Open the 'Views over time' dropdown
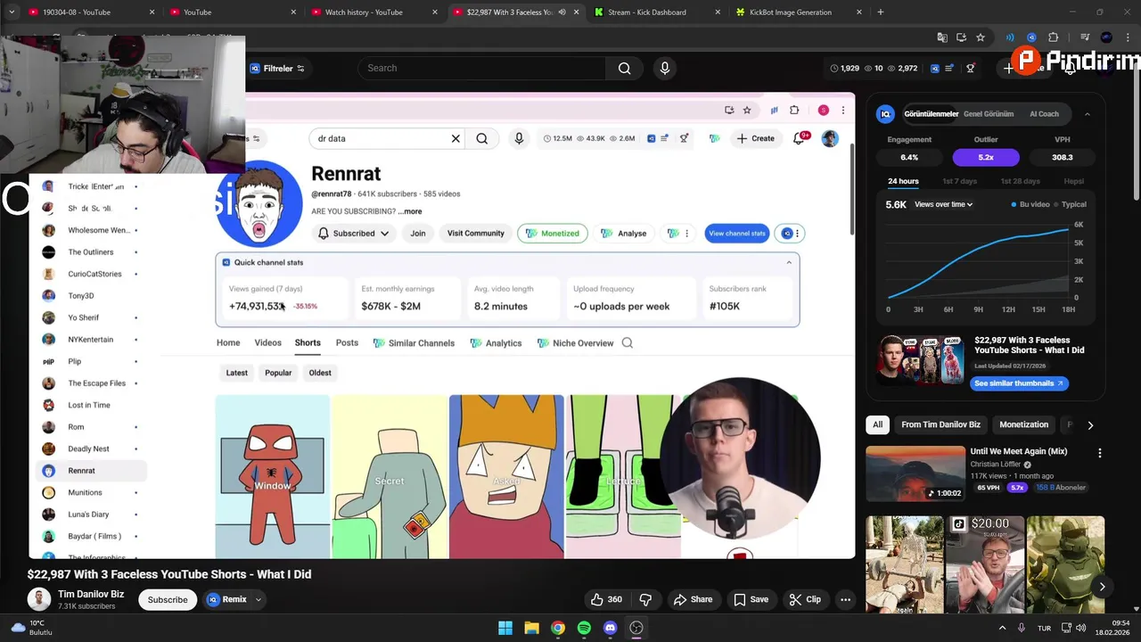The width and height of the screenshot is (1141, 642). tap(943, 204)
